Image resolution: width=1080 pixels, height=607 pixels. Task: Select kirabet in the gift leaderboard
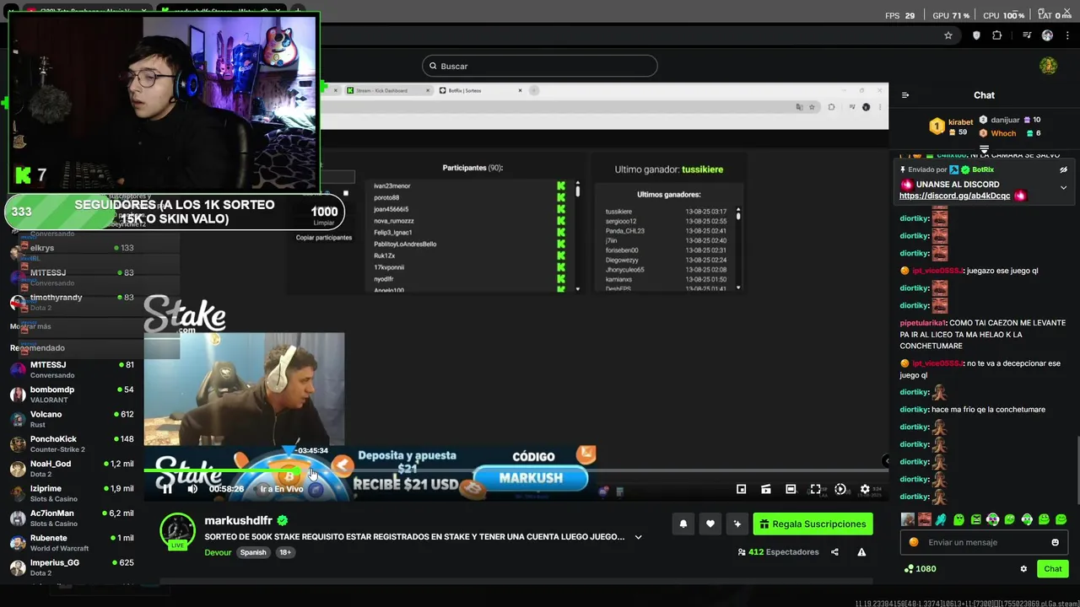tap(952, 126)
